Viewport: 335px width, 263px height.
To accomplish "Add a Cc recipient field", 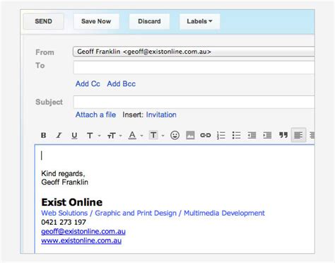I will pyautogui.click(x=88, y=84).
